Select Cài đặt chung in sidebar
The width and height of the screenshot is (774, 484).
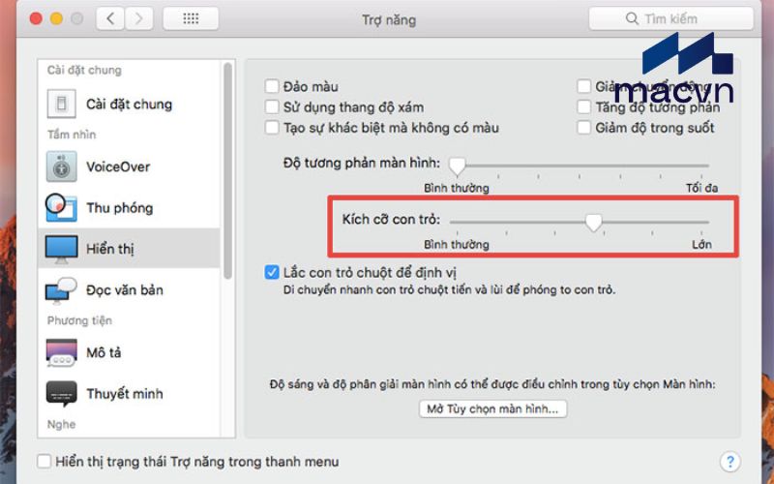pos(129,105)
